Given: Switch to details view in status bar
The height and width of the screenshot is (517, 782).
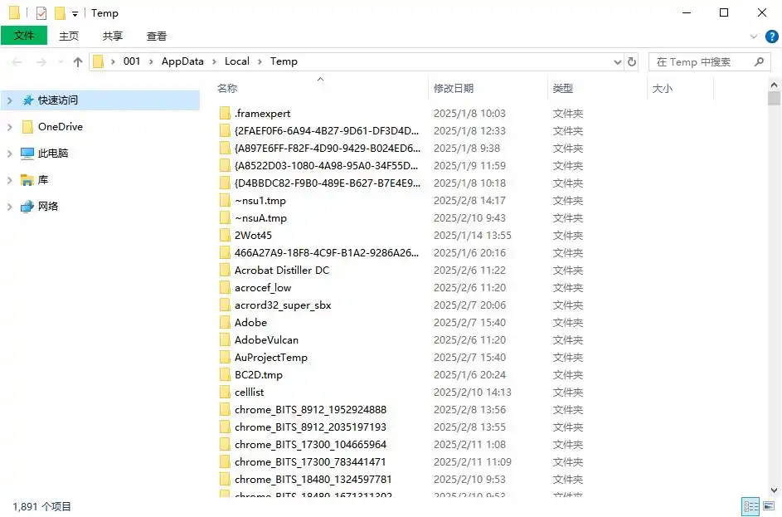Looking at the screenshot, I should (x=750, y=506).
